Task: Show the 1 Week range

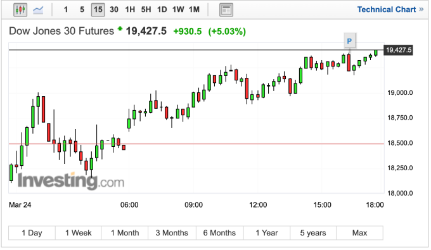Action: [x=79, y=233]
